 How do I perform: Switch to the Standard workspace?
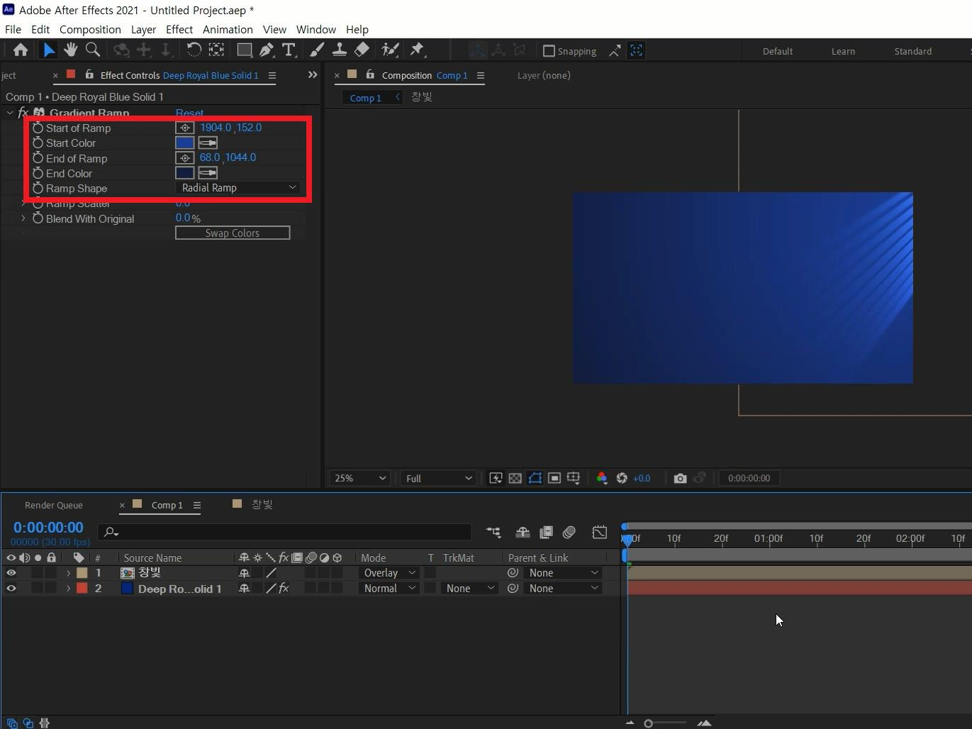click(912, 51)
